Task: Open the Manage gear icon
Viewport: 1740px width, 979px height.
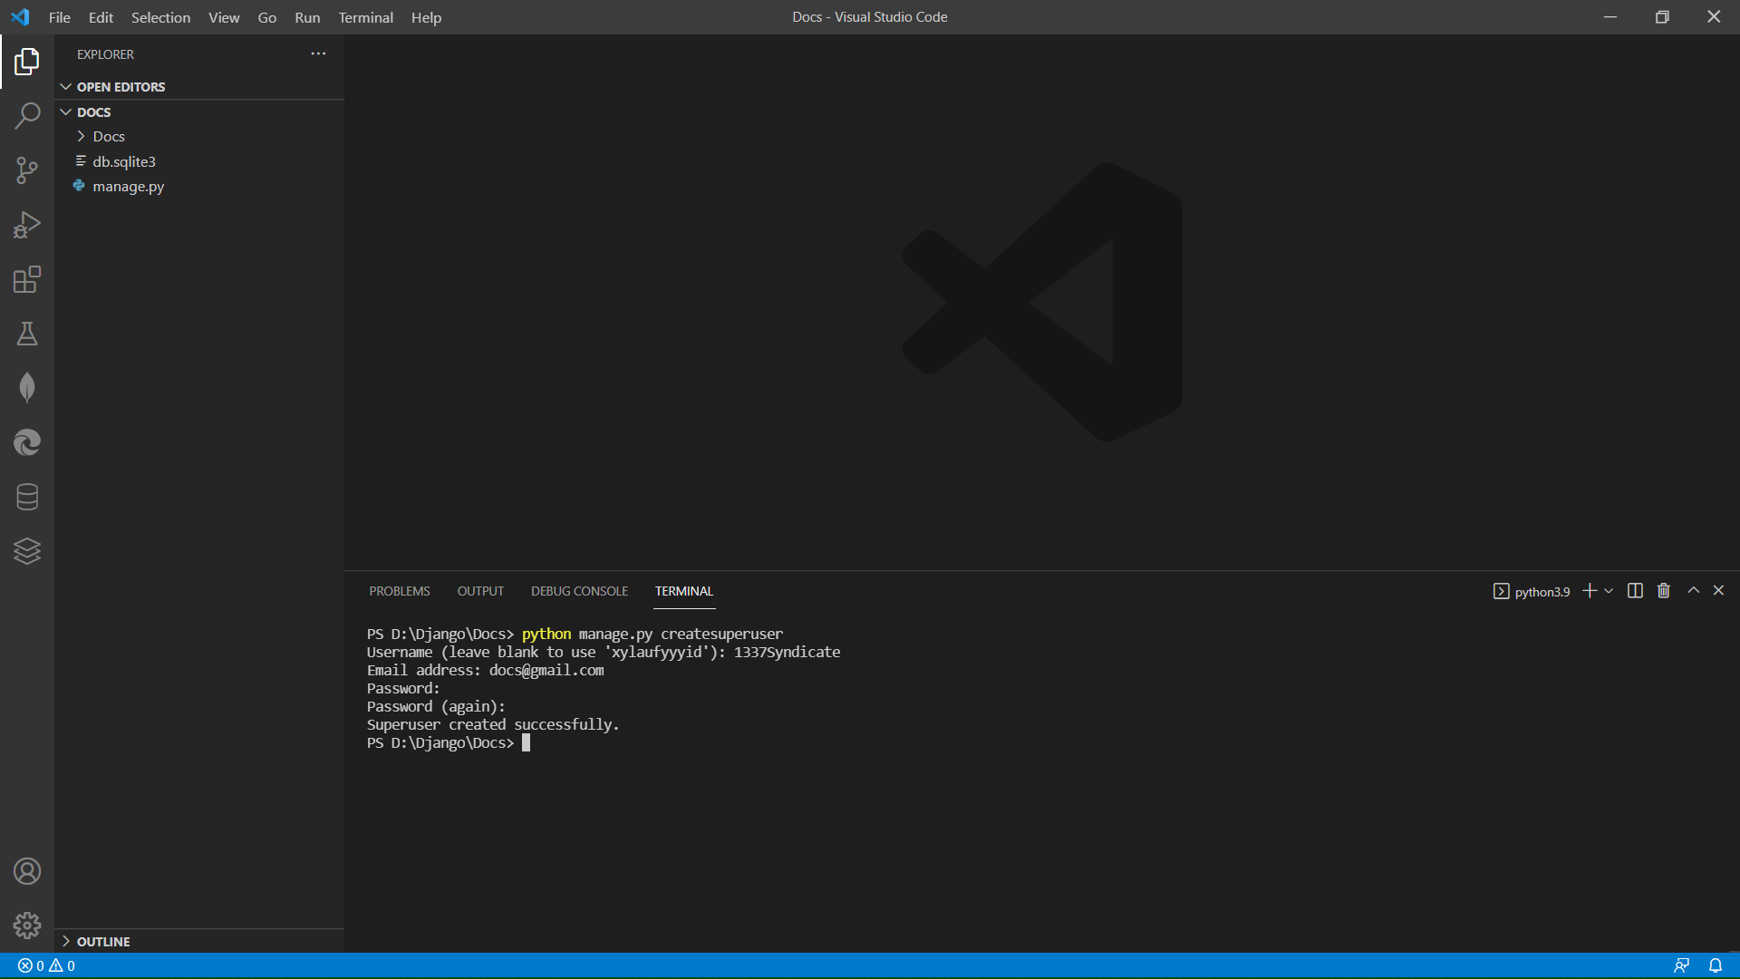Action: [27, 925]
